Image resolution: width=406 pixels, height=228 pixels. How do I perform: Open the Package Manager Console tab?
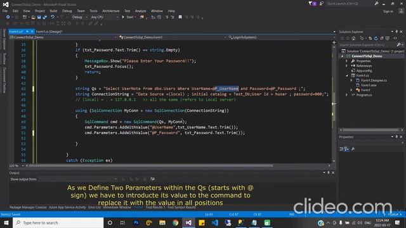pyautogui.click(x=28, y=207)
